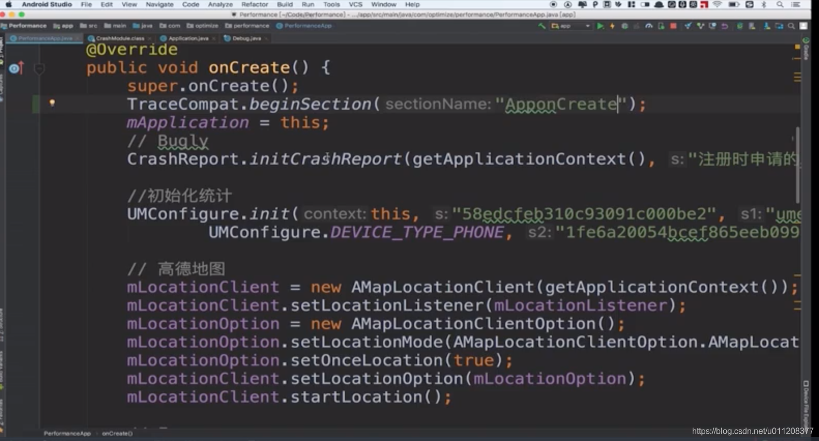
Task: Click the Profile app gauge icon
Action: pyautogui.click(x=649, y=25)
